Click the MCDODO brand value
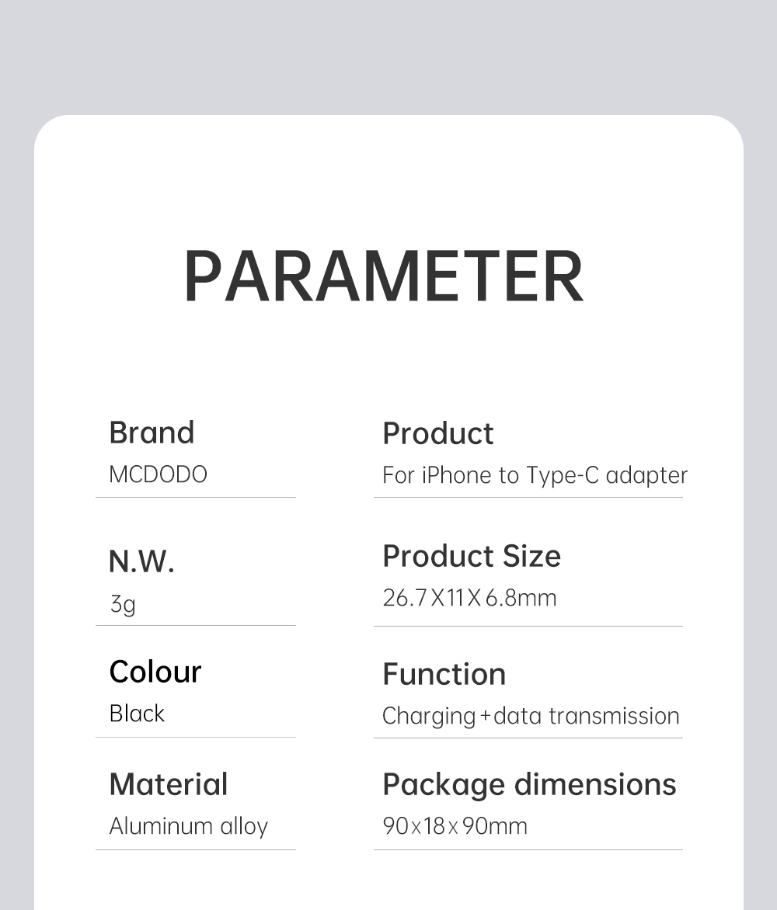The height and width of the screenshot is (910, 777). tap(158, 474)
